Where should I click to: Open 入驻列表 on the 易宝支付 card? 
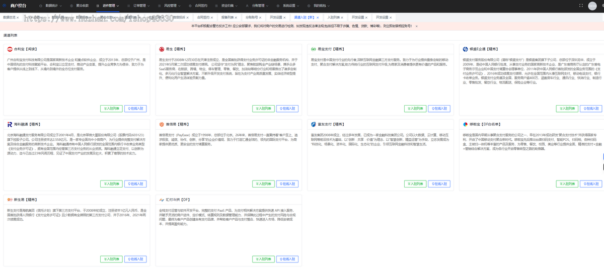(415, 108)
